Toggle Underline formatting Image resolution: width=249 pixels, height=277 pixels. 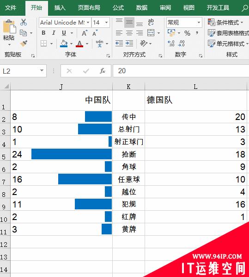(x=64, y=33)
